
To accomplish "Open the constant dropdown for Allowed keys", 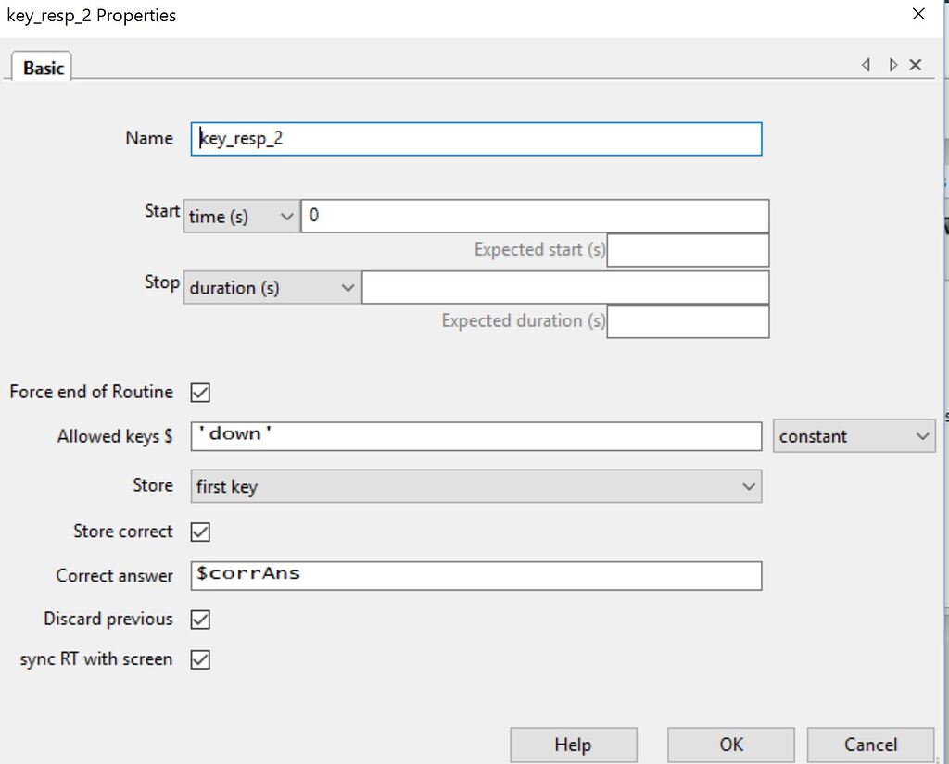I will (x=854, y=435).
